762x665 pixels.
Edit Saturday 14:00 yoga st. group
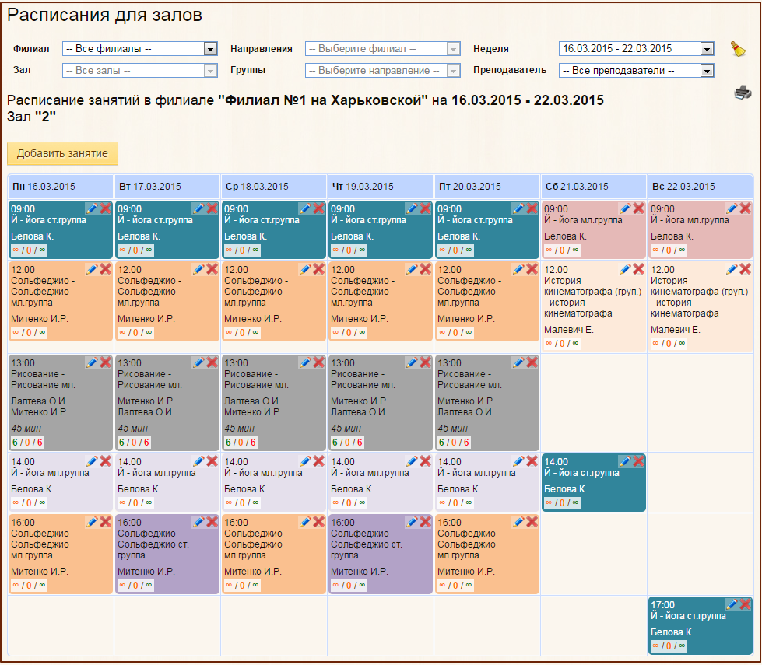click(625, 461)
